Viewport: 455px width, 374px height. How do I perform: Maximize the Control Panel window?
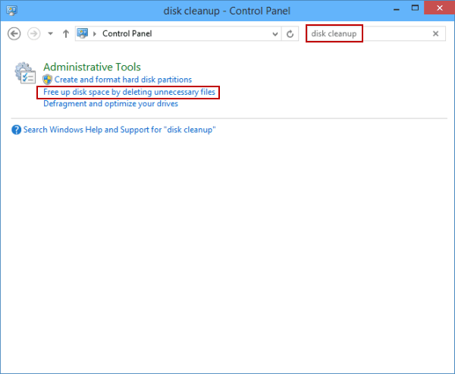[x=416, y=8]
